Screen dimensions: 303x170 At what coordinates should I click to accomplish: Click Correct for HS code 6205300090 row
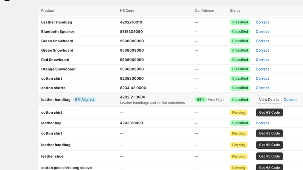pos(262,79)
